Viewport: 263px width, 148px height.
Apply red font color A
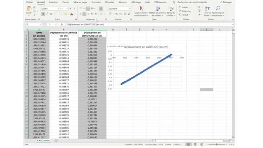click(72, 14)
